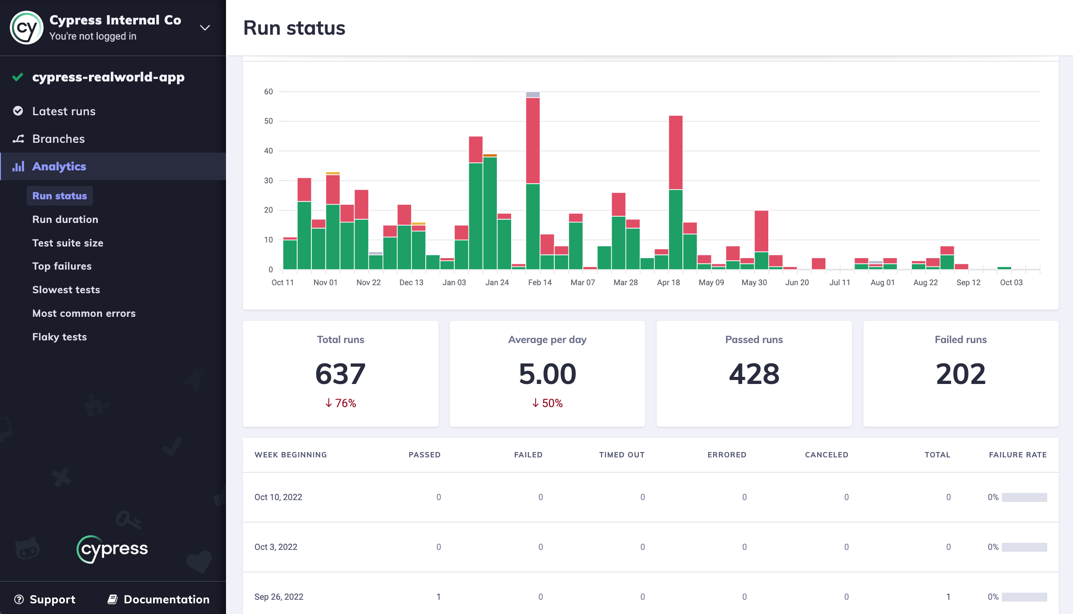Click the Latest runs checkmark icon

[x=18, y=111]
